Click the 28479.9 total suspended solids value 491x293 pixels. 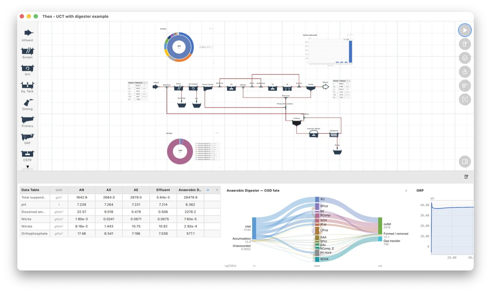pyautogui.click(x=190, y=197)
